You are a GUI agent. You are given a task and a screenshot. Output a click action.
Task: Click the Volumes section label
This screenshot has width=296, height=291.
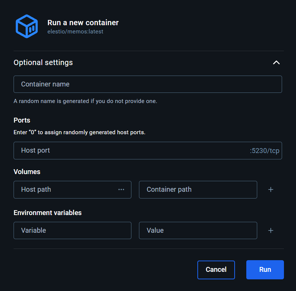[x=27, y=172]
